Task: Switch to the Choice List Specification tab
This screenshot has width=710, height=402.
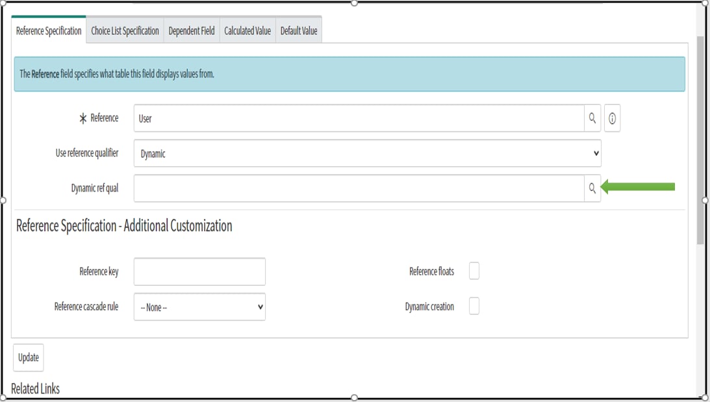Action: pos(124,30)
